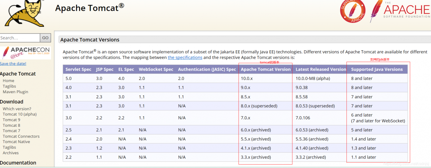Image resolution: width=431 pixels, height=168 pixels.
Task: Click the Tomcat cat logo
Action: (x=24, y=13)
